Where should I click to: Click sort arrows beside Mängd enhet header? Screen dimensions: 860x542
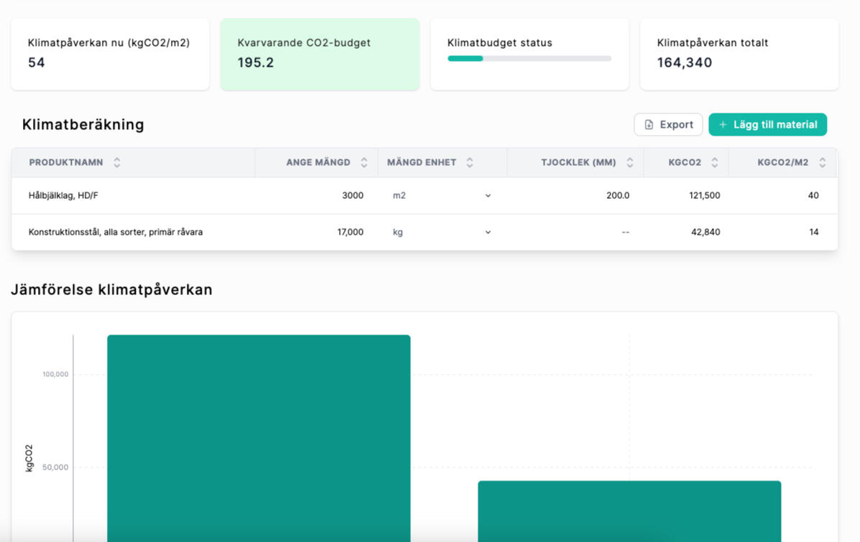pos(470,163)
